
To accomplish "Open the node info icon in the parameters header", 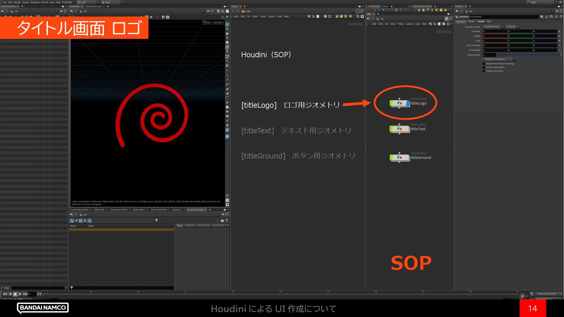I will click(x=556, y=17).
